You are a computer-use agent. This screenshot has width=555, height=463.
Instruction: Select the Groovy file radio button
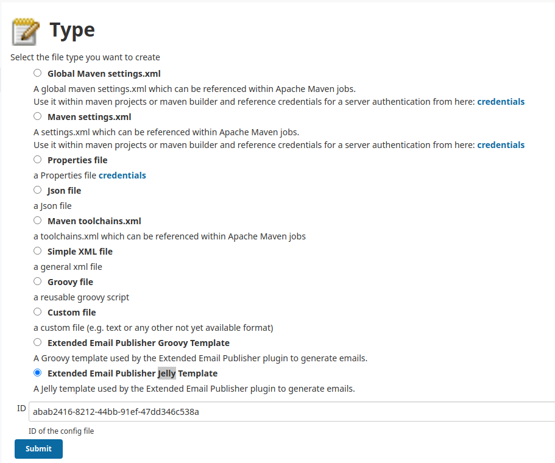pos(38,281)
